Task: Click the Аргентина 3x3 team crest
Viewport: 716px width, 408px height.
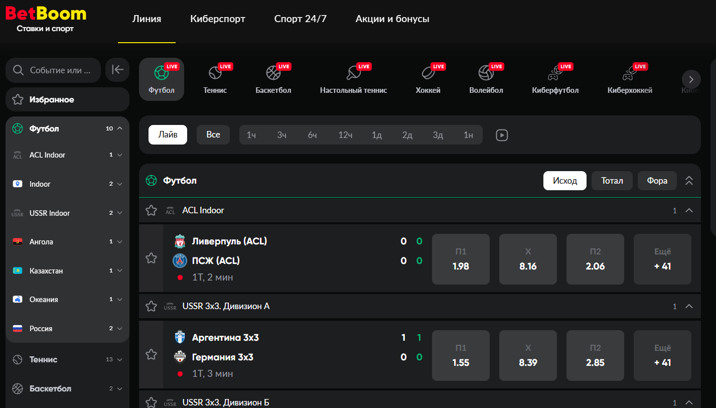Action: pos(180,338)
